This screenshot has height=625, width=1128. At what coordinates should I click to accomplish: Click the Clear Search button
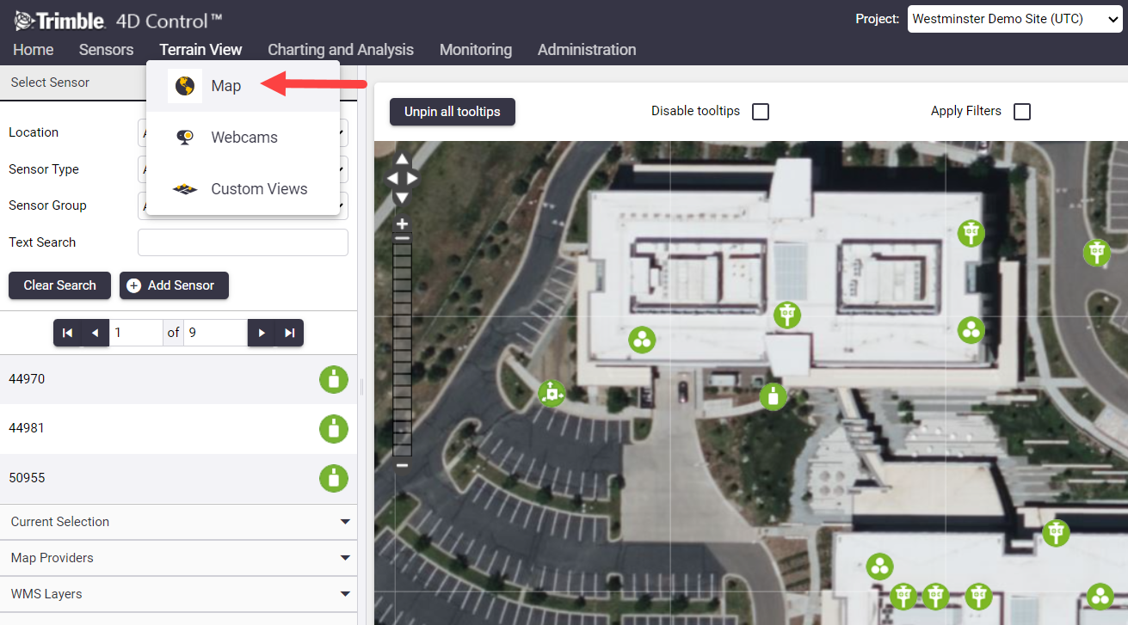[59, 285]
